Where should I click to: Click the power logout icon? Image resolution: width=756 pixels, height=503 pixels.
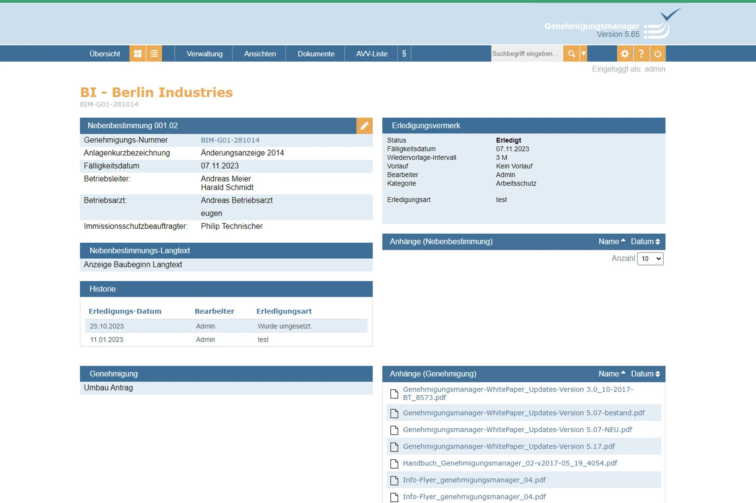click(x=657, y=54)
